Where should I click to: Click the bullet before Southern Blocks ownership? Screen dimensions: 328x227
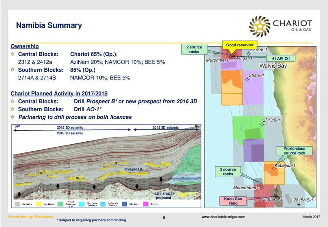13,70
